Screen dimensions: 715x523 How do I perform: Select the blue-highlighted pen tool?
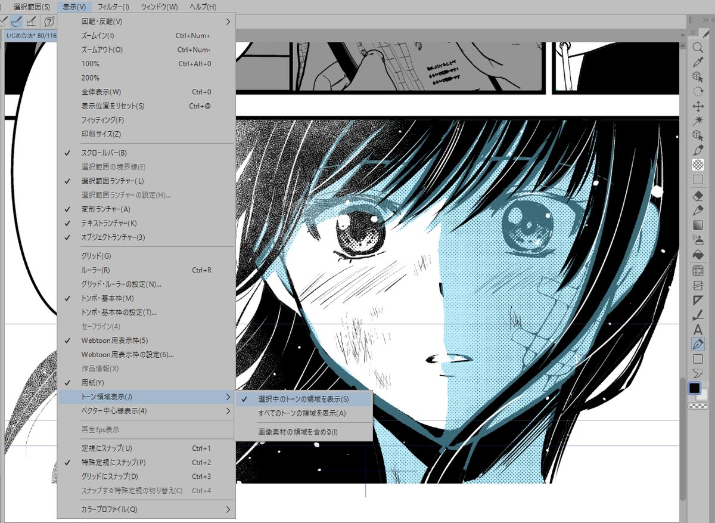pos(698,344)
